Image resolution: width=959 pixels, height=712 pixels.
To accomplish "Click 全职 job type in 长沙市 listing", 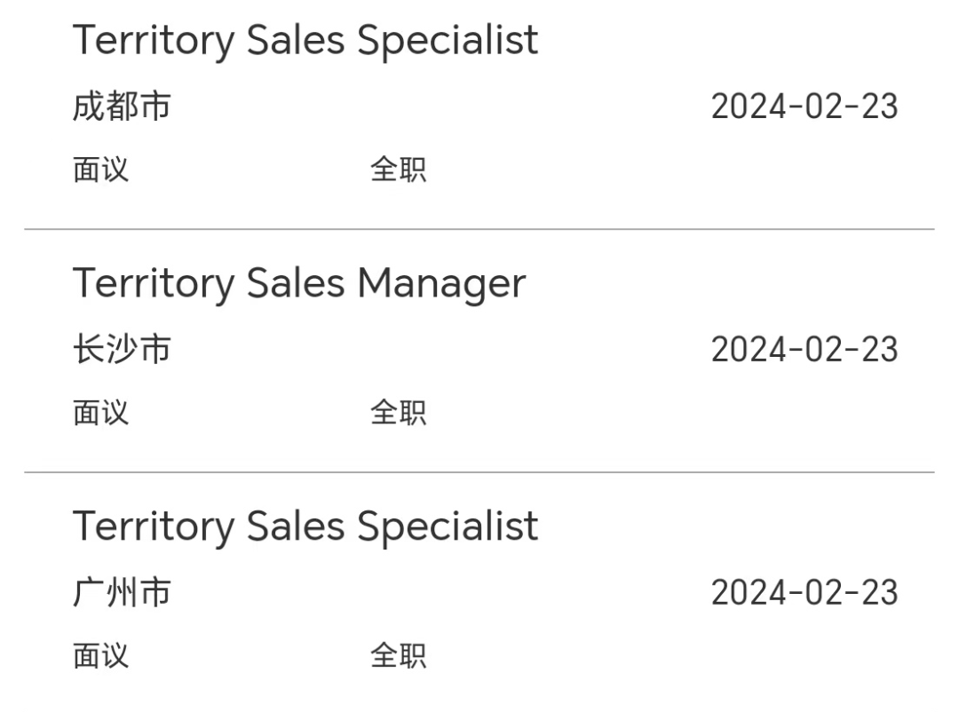I will tap(398, 412).
